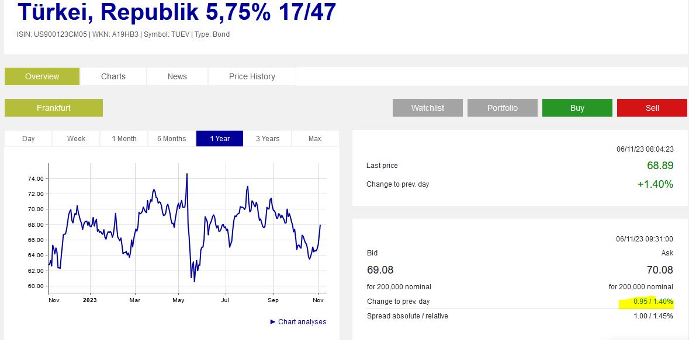Screen dimensions: 689x340
Task: Set chart range to Day
Action: click(28, 139)
